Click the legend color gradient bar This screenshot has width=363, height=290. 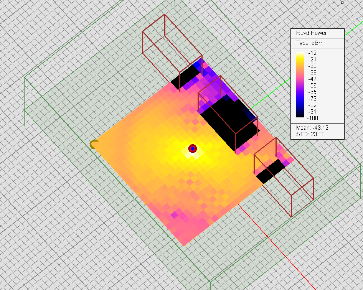[301, 84]
